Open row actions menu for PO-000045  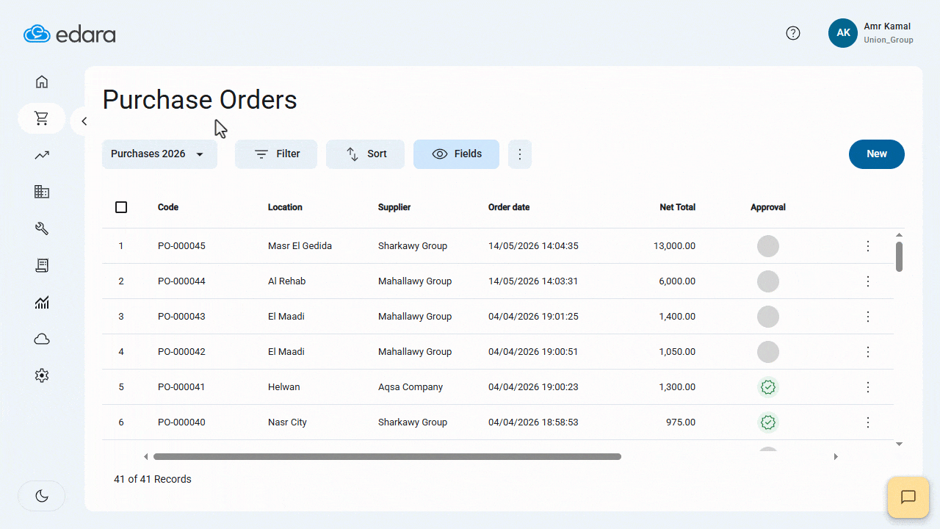tap(868, 246)
